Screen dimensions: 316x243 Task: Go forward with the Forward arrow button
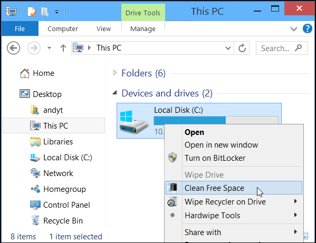coord(34,48)
